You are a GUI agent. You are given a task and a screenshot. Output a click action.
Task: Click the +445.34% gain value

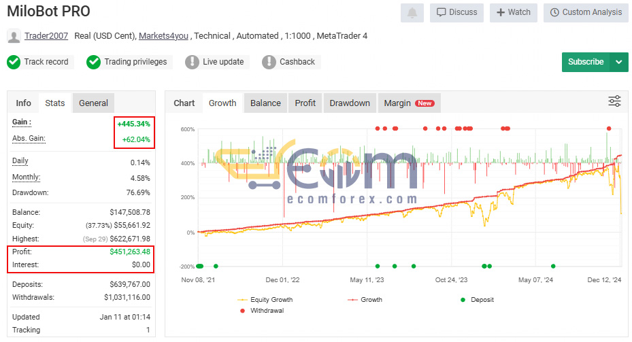(x=133, y=124)
